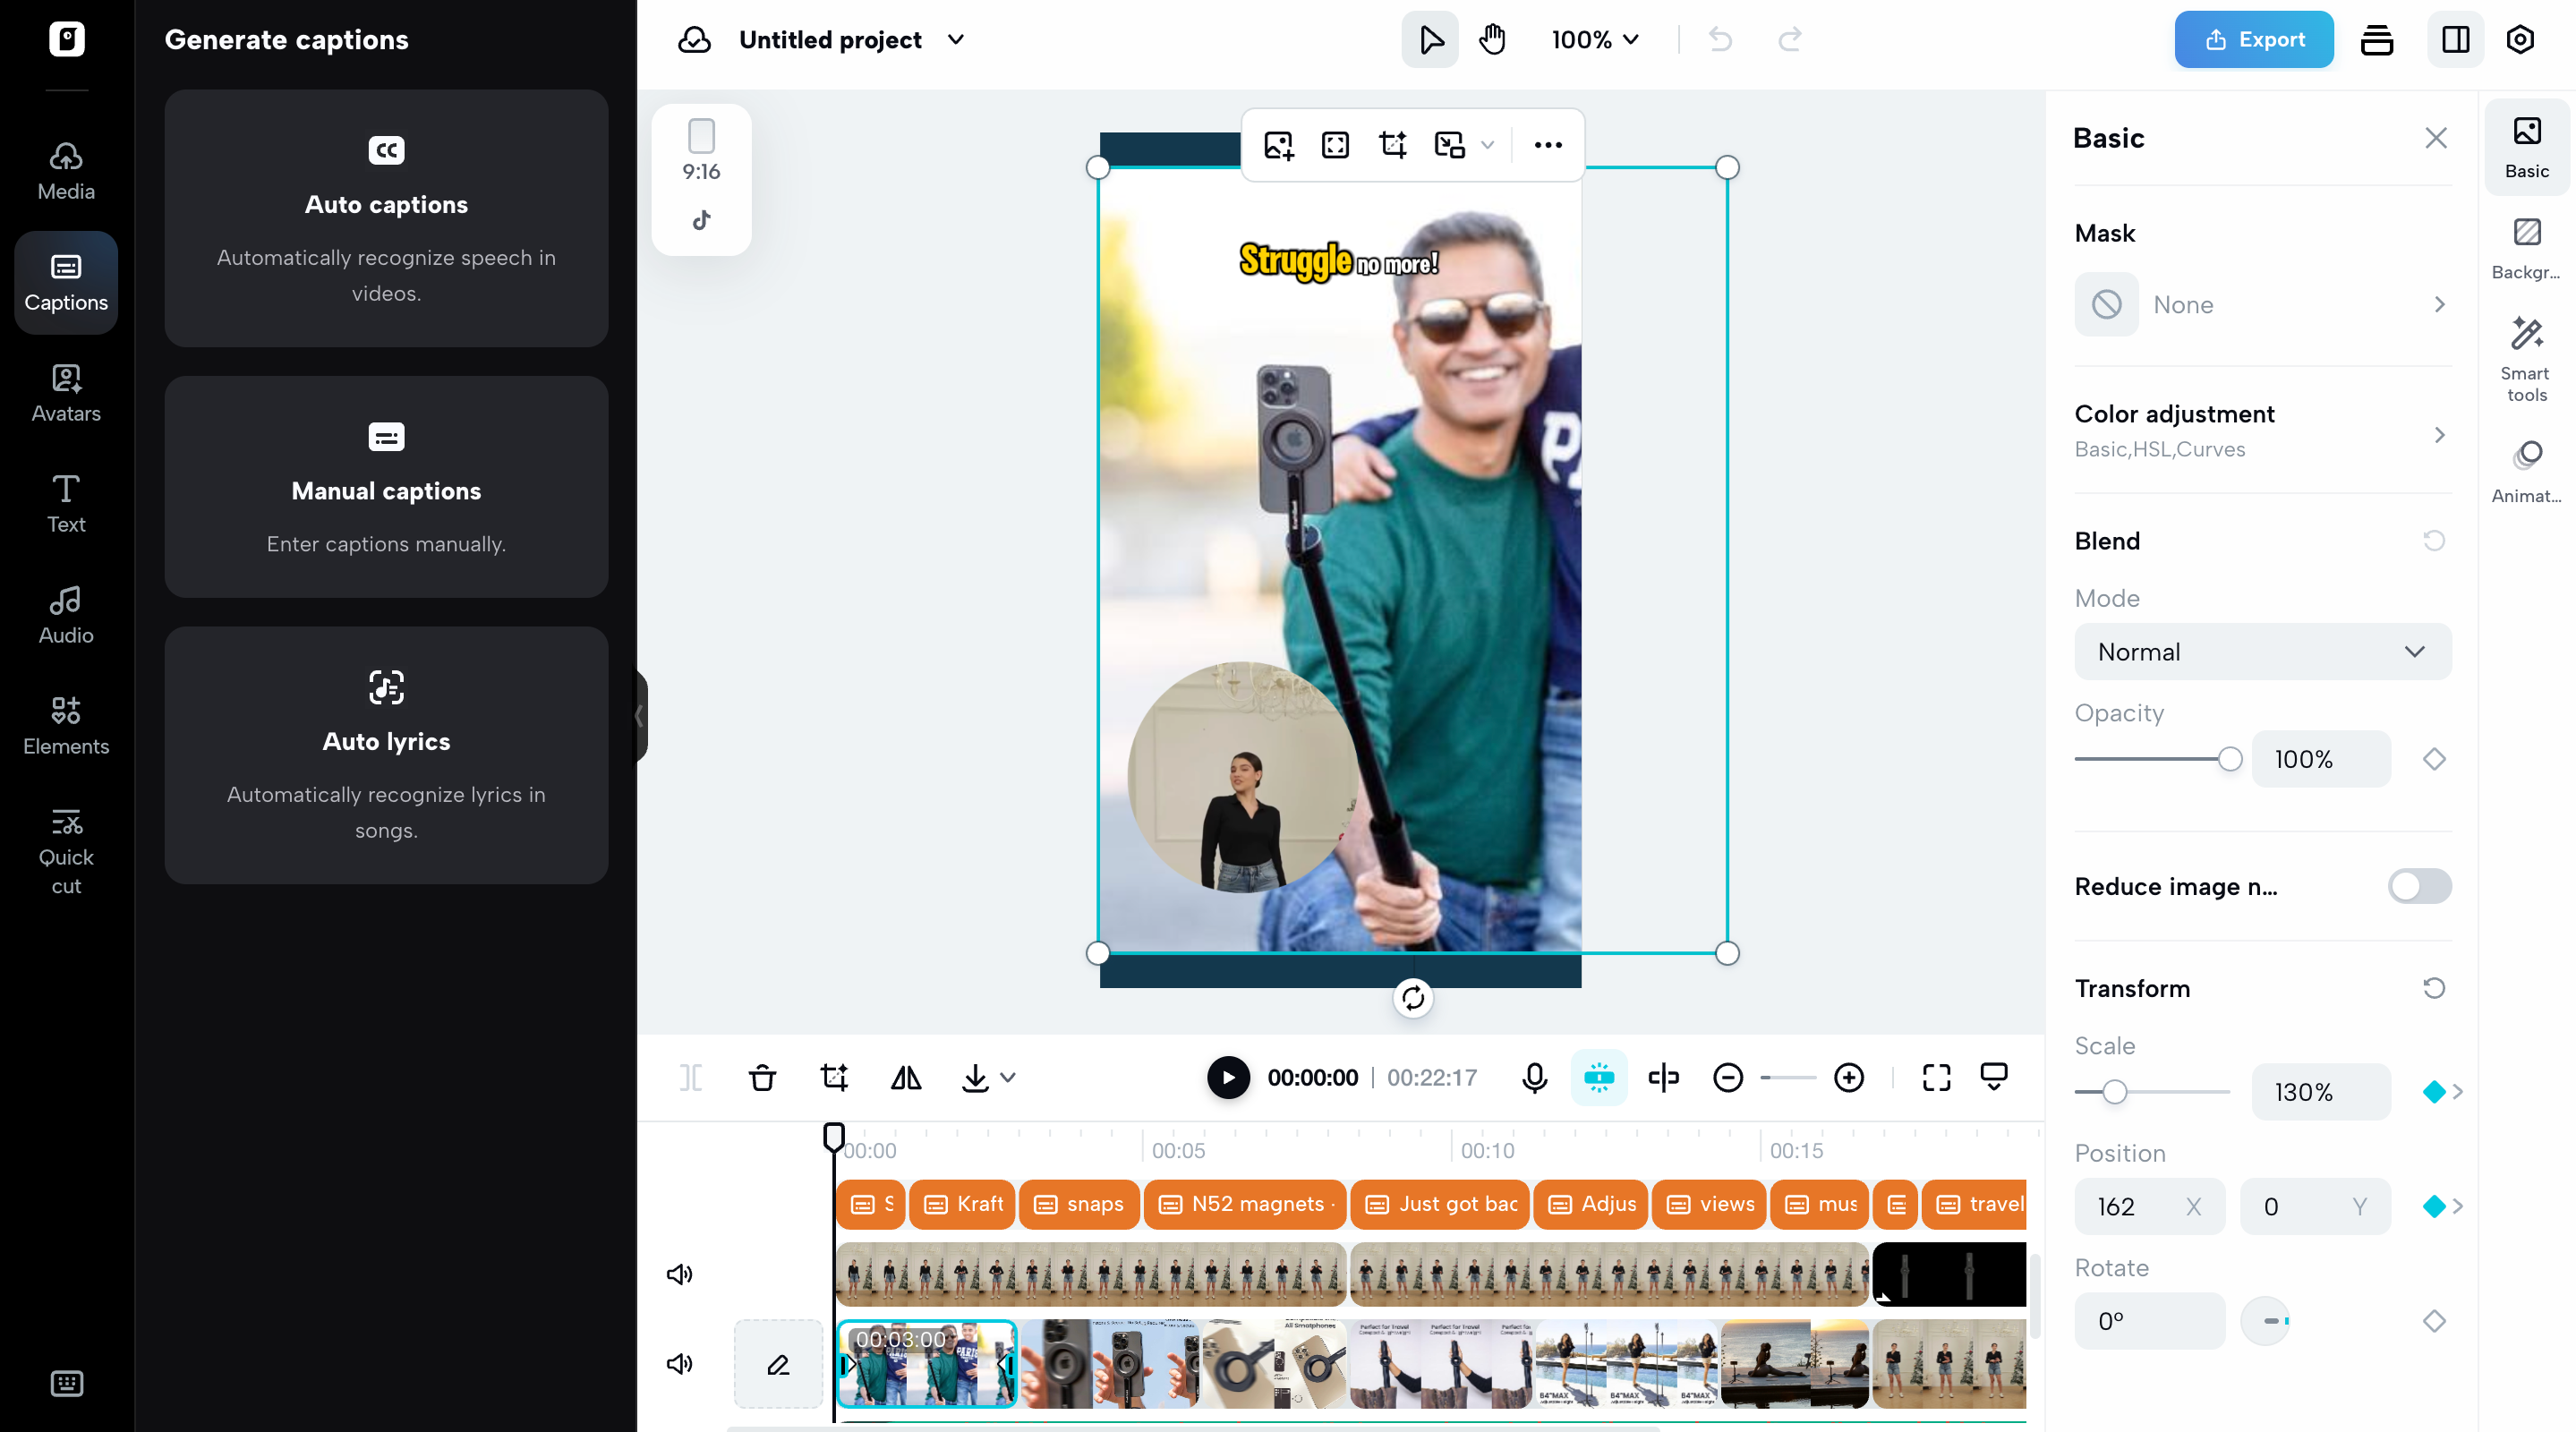
Task: Select the 'N52 magnets' caption clip
Action: coord(1246,1204)
